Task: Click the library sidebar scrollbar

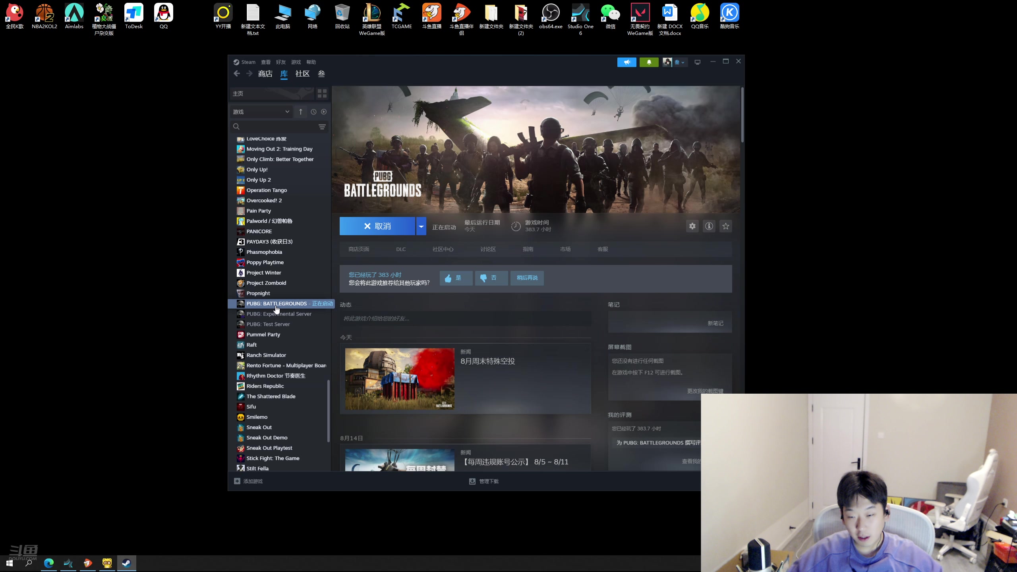Action: coord(329,411)
